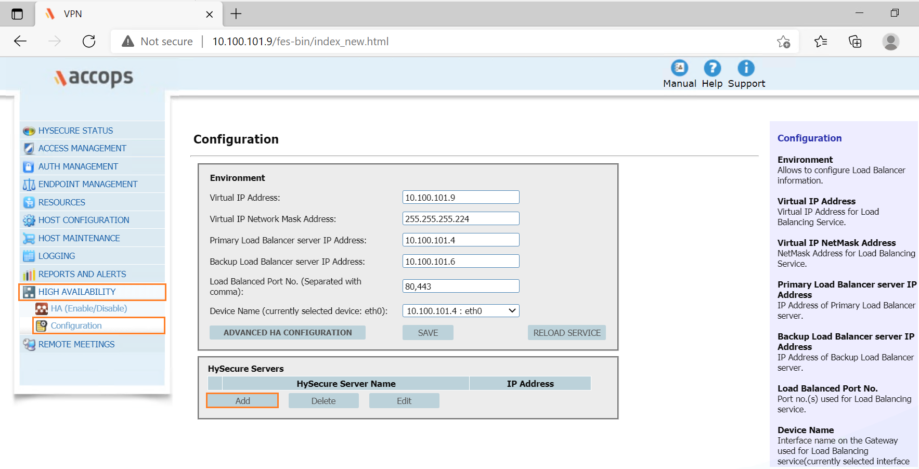Open AUTH MANAGEMENT menu
The width and height of the screenshot is (919, 469).
78,166
